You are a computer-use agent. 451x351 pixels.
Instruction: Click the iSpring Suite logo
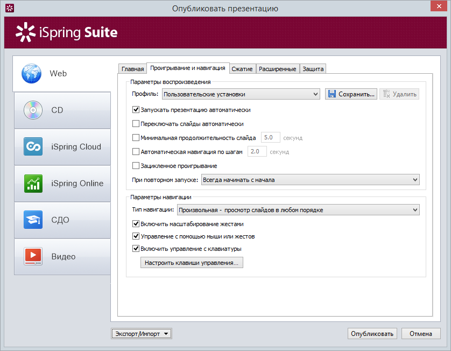click(66, 32)
